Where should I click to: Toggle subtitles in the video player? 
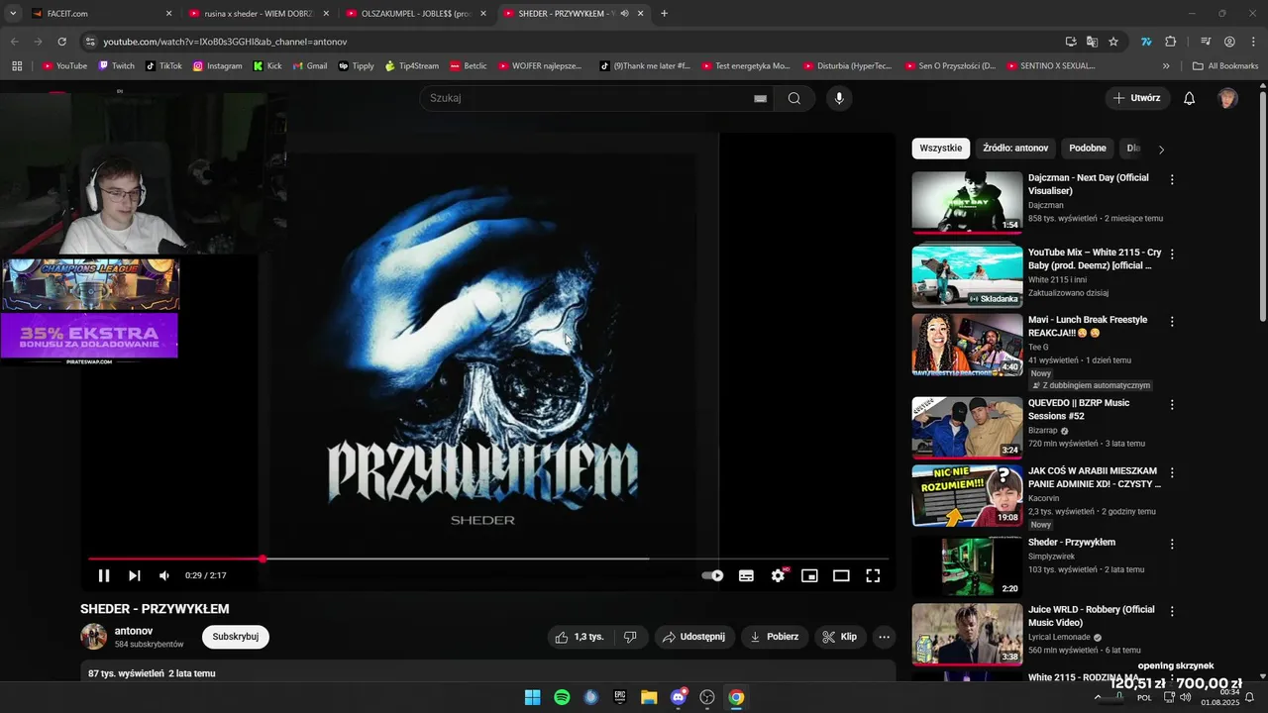(746, 575)
